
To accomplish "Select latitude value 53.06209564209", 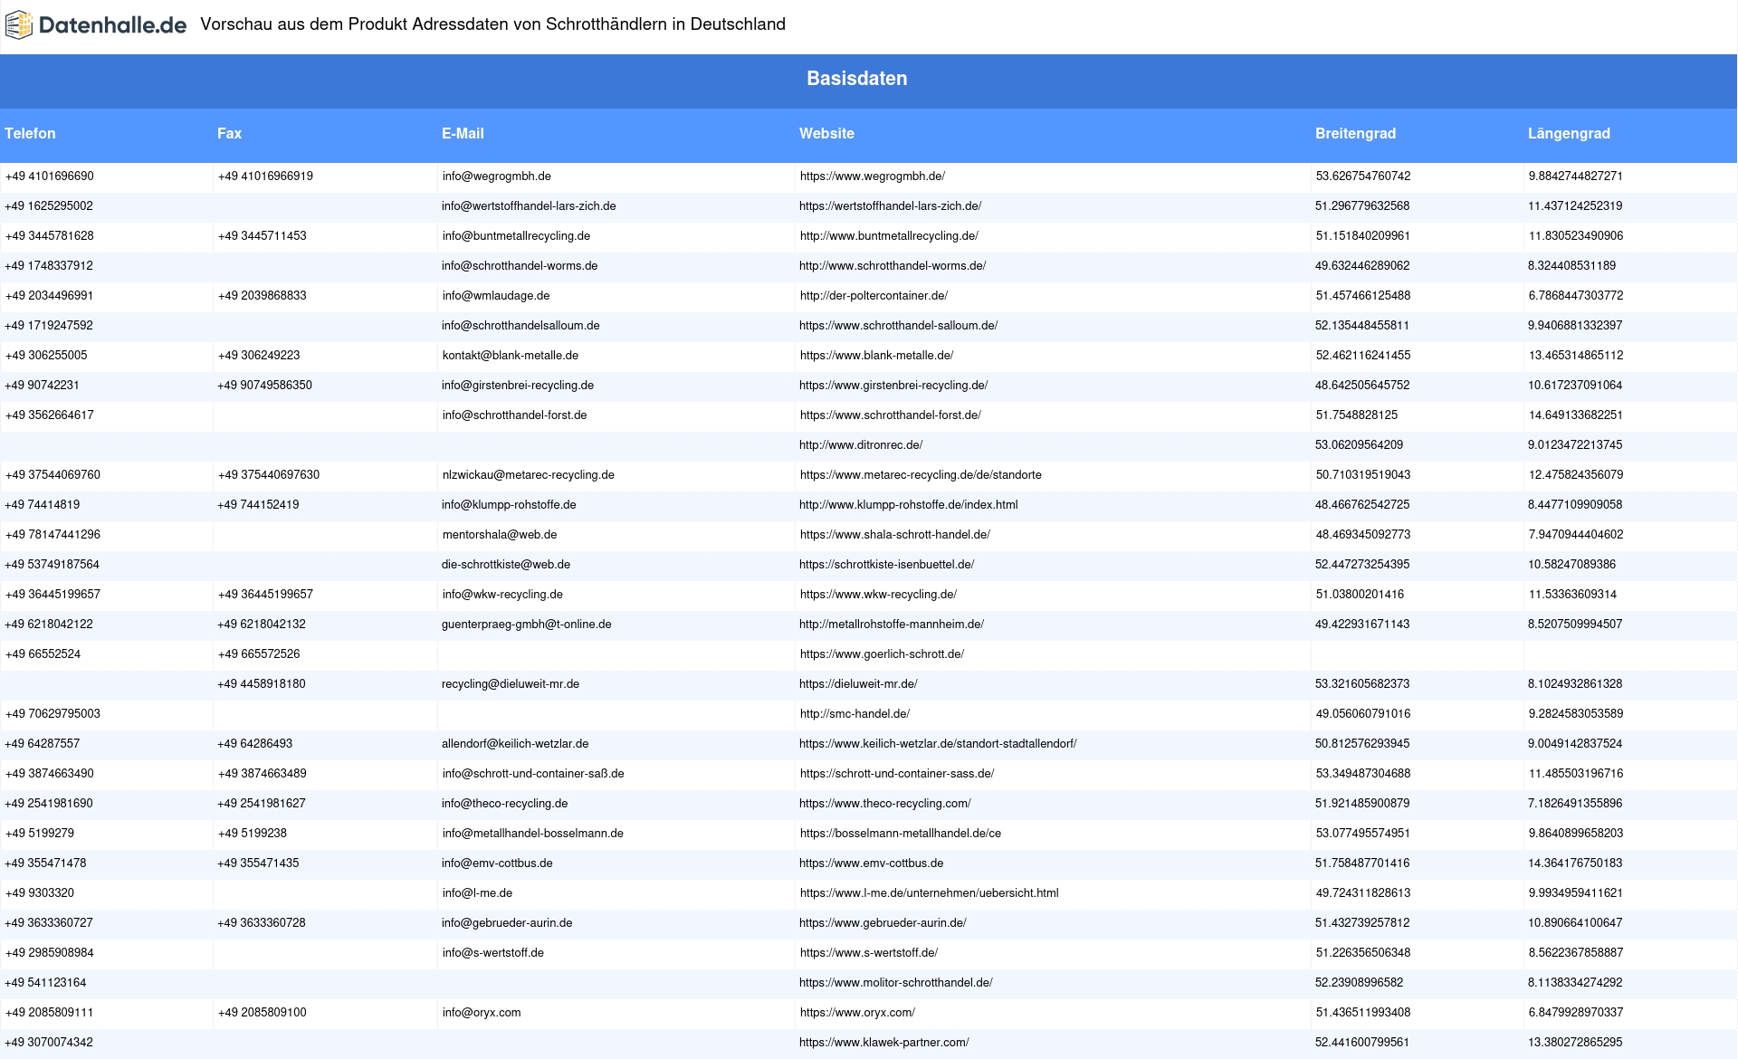I will point(1359,445).
